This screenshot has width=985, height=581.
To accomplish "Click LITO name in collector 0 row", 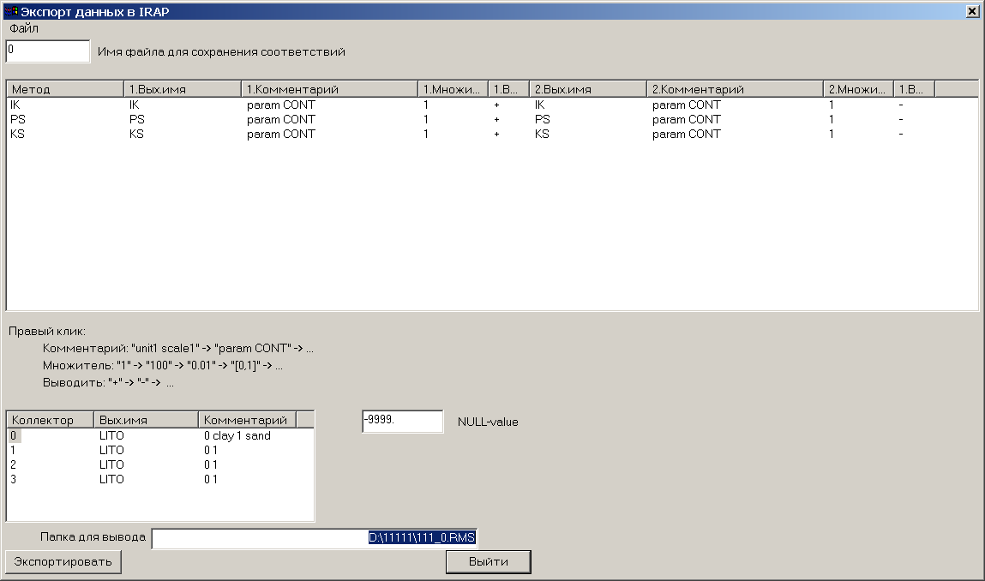I will point(111,435).
